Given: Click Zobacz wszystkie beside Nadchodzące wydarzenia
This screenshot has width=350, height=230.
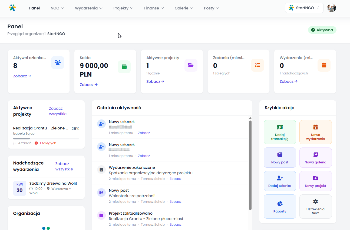Looking at the screenshot, I should (64, 166).
